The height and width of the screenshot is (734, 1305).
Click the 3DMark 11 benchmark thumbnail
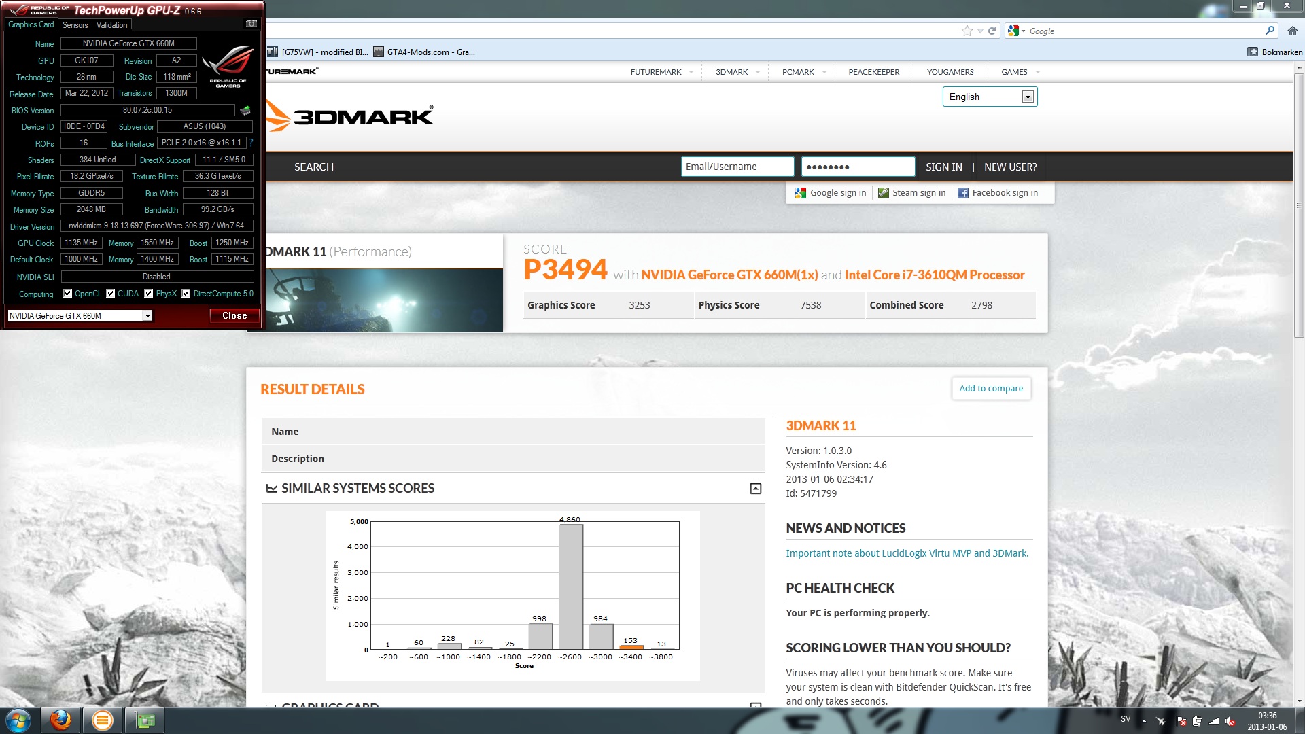[384, 300]
